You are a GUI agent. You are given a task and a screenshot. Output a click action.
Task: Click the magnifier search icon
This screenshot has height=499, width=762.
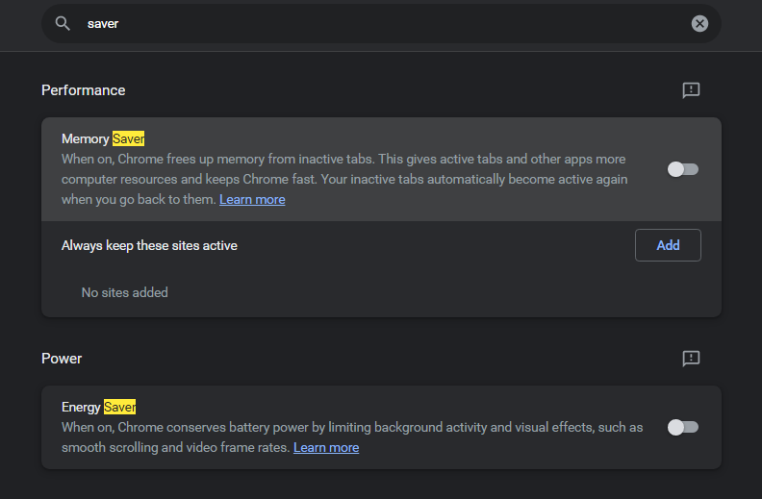coord(63,23)
